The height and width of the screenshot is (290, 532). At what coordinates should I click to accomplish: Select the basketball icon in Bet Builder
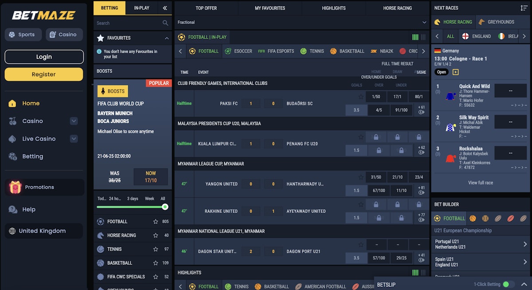[x=473, y=218]
